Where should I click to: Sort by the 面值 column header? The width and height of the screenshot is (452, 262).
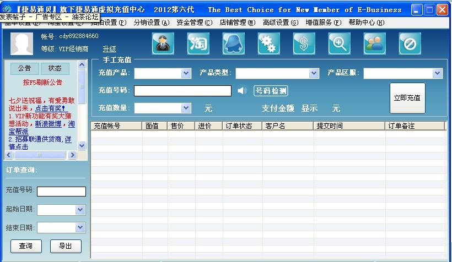click(155, 126)
